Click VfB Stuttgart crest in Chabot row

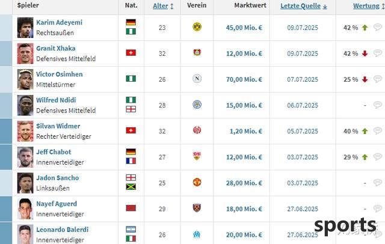coord(197,156)
